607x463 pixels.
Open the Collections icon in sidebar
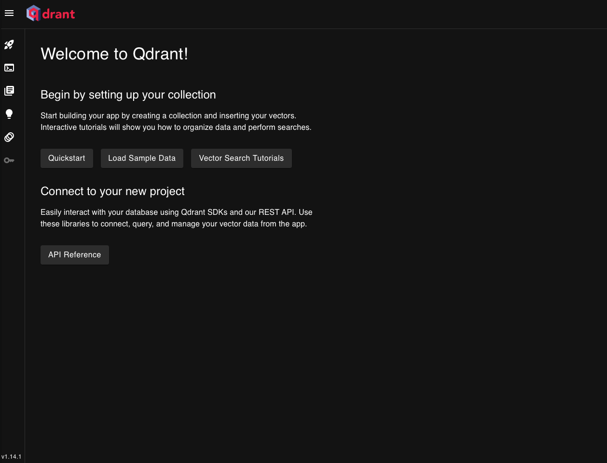9,91
